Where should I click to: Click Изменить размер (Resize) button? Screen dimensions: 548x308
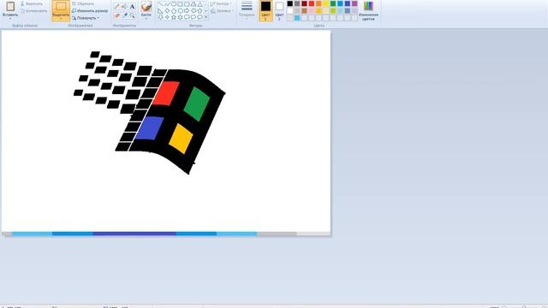(90, 11)
